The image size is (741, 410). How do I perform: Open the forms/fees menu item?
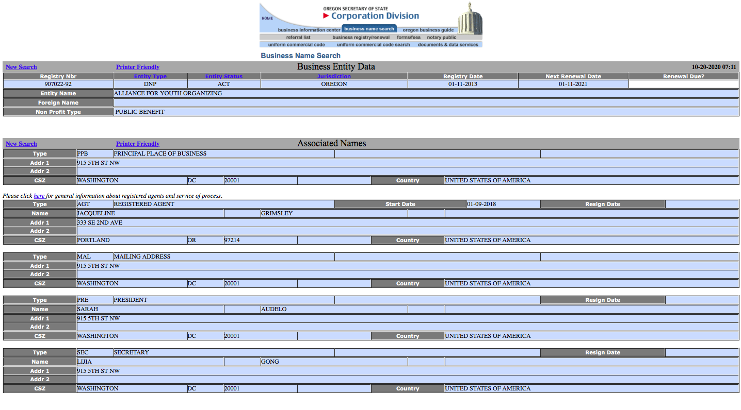(x=409, y=37)
